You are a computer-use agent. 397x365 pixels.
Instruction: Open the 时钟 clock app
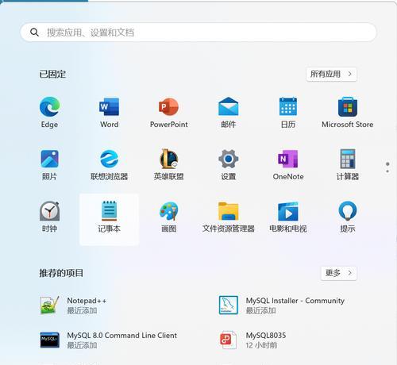tap(49, 217)
